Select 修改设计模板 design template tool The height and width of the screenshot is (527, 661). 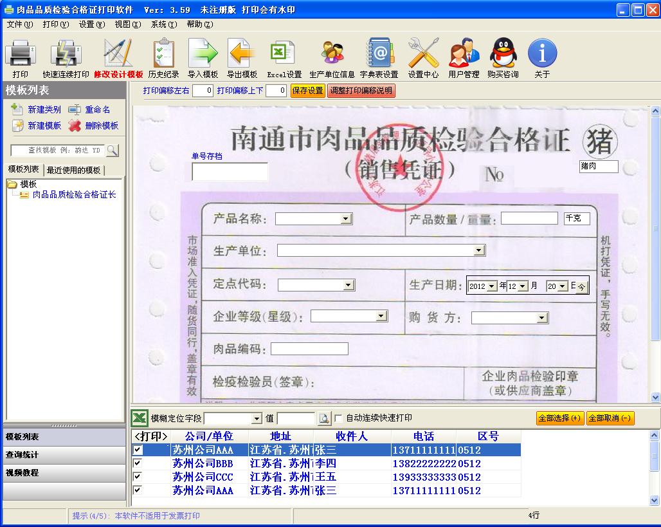point(118,54)
